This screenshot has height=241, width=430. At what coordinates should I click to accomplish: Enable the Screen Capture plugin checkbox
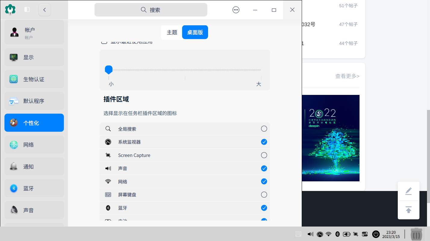click(264, 155)
